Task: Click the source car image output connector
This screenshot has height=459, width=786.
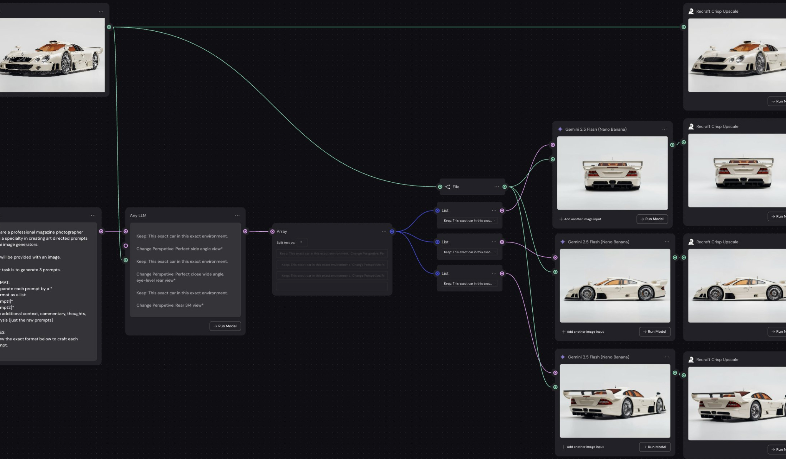Action: (x=109, y=27)
